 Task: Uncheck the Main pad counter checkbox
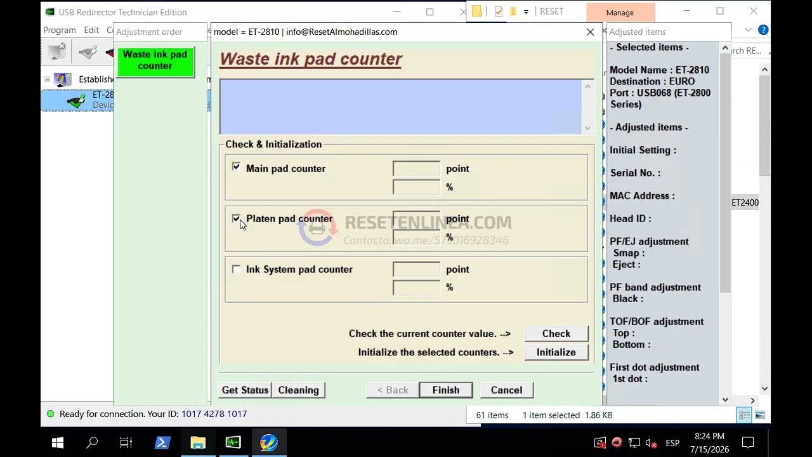point(237,167)
